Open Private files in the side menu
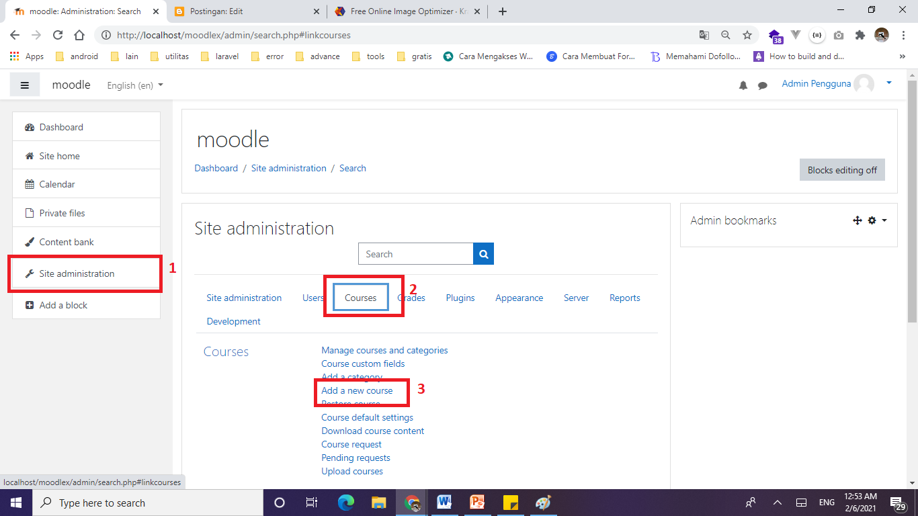 [87, 213]
